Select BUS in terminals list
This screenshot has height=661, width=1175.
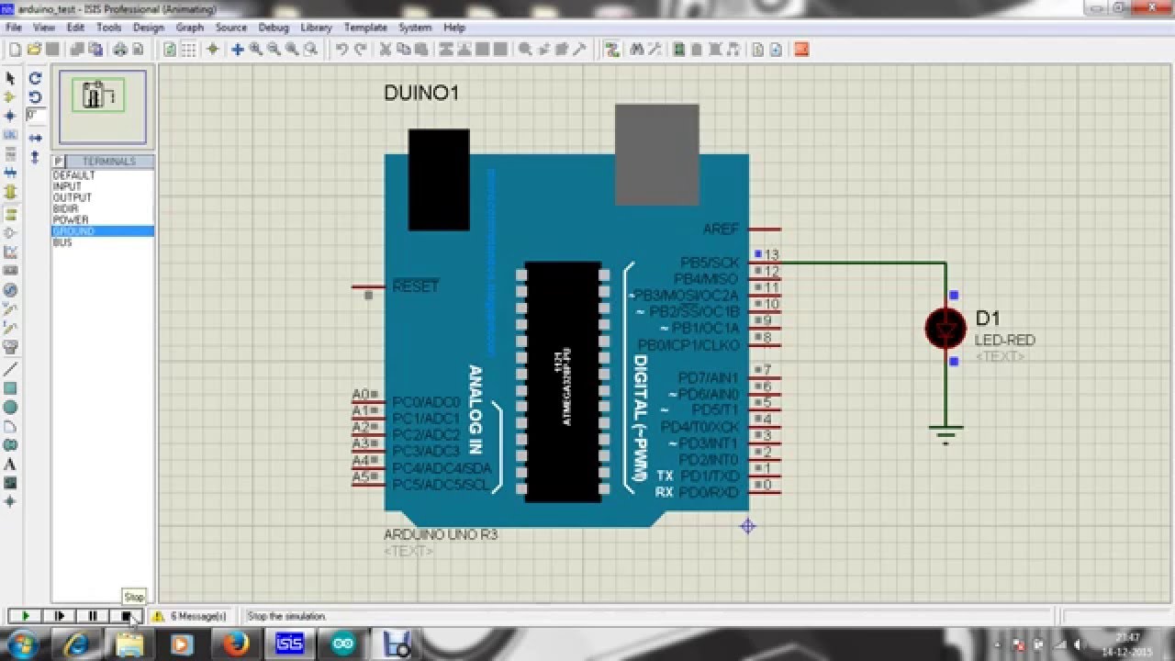pyautogui.click(x=102, y=242)
